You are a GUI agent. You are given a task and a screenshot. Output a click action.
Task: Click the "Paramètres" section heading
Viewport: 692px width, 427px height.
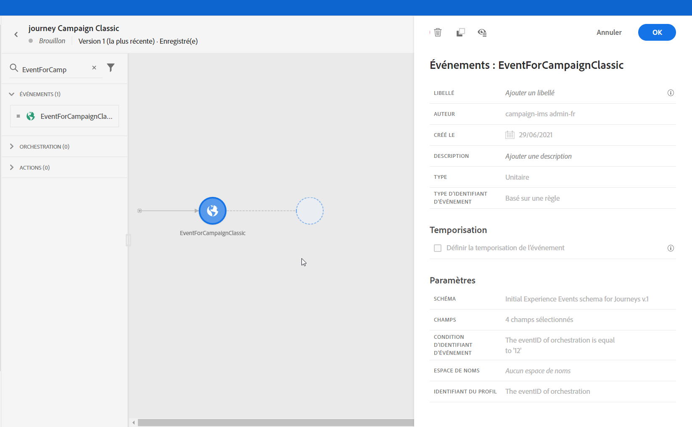click(x=452, y=280)
